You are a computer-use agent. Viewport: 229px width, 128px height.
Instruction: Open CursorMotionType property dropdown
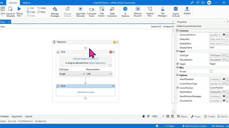pos(224,84)
